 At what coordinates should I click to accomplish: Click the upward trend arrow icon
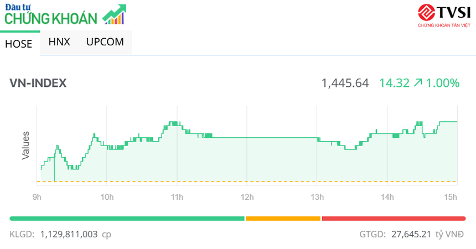tap(418, 84)
